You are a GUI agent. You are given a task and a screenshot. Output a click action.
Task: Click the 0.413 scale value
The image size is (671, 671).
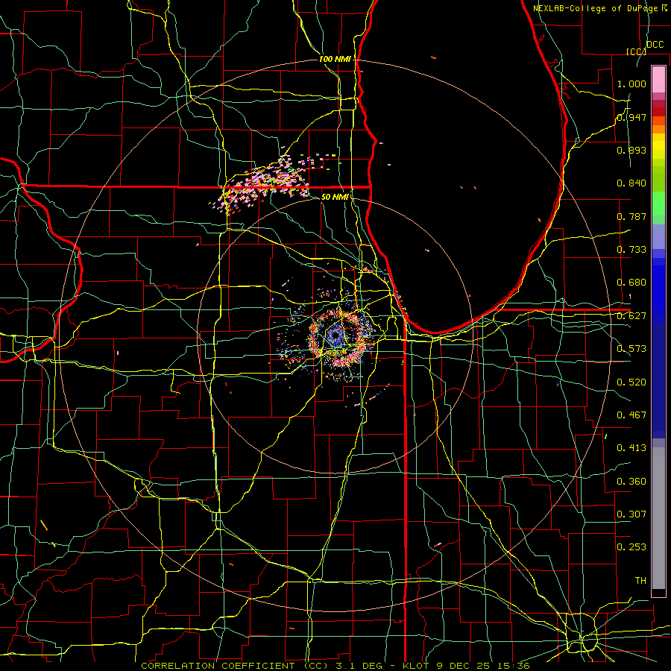(x=631, y=448)
